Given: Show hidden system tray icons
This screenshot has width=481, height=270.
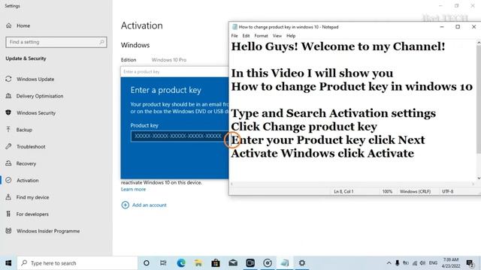Looking at the screenshot, I should (x=389, y=263).
